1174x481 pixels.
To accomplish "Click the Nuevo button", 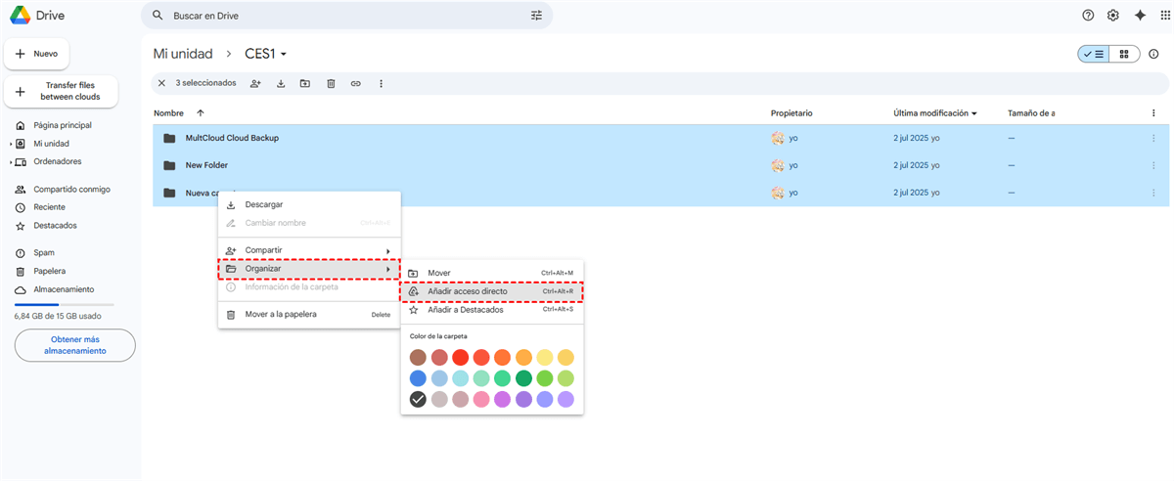I will 37,54.
